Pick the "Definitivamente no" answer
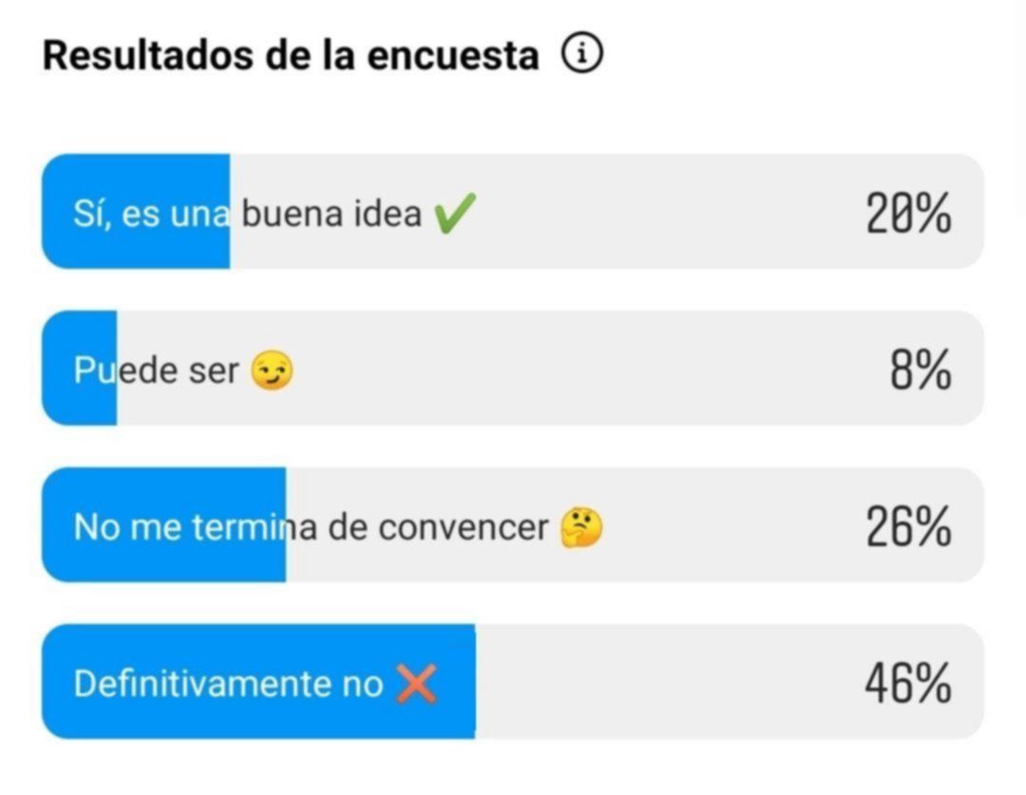The width and height of the screenshot is (1026, 795). 228,683
